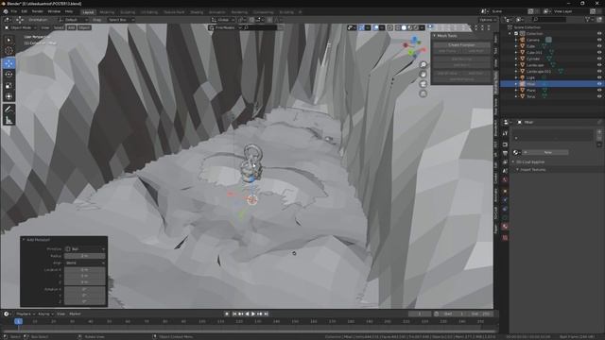Jump to the end frame in timeline
The image size is (605, 340).
267,314
